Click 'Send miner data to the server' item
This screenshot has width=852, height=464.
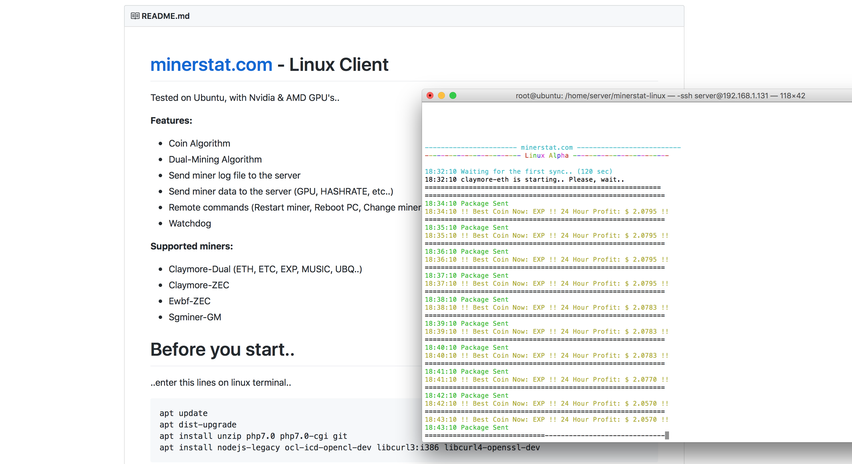281,191
